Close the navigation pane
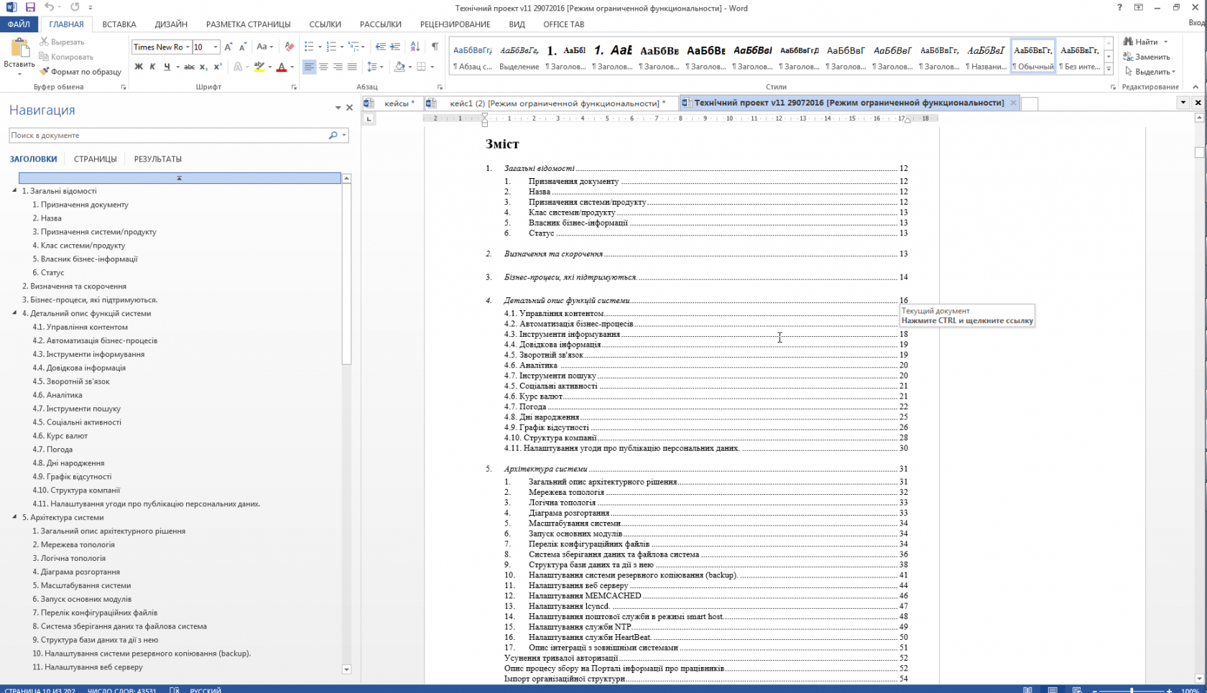 click(350, 108)
